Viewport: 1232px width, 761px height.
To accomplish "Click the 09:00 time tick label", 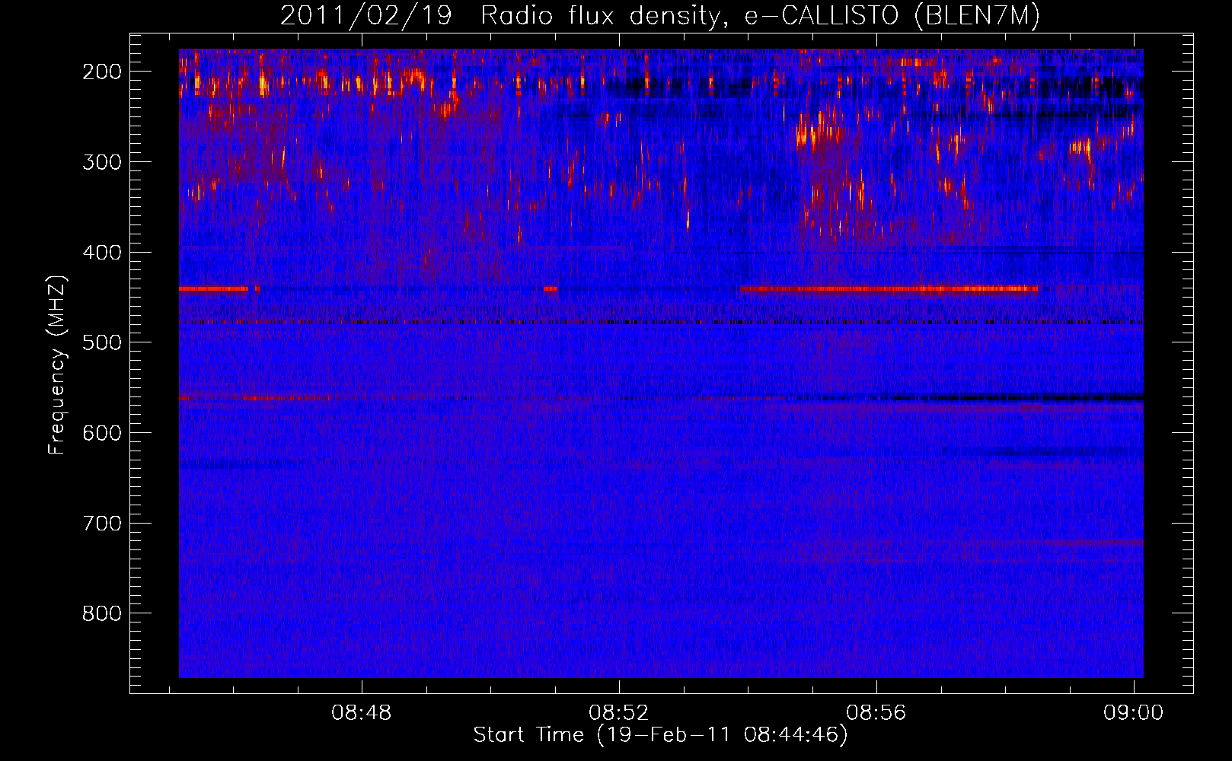I will click(1134, 713).
